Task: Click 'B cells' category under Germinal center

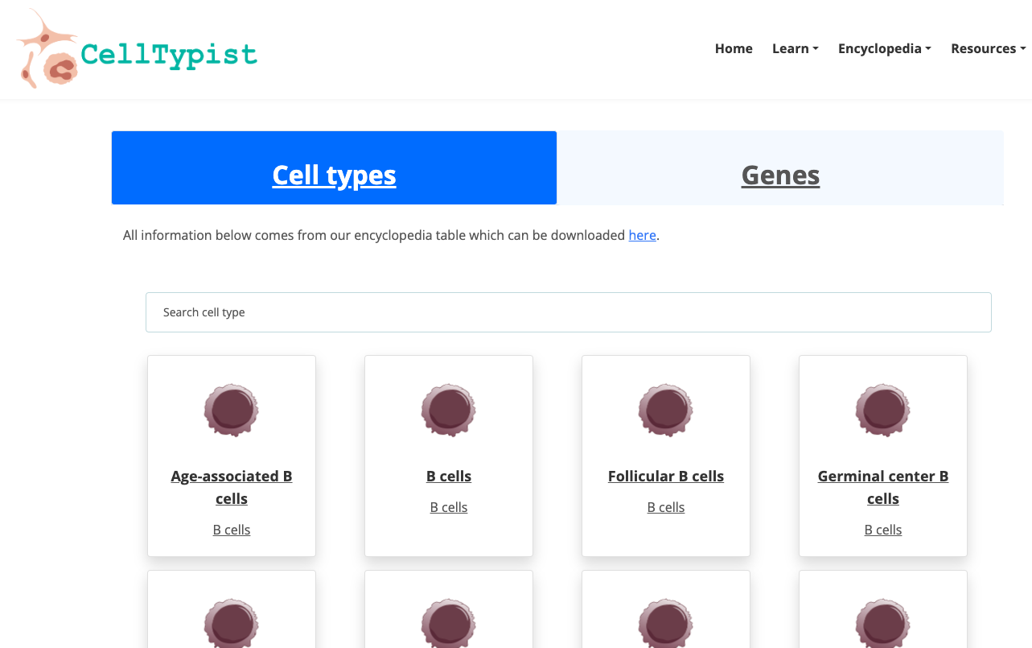Action: click(x=883, y=530)
